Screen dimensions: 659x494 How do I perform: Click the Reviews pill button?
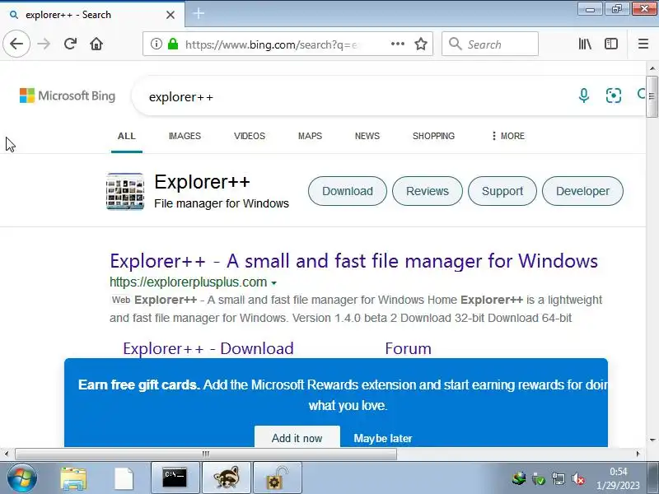427,191
